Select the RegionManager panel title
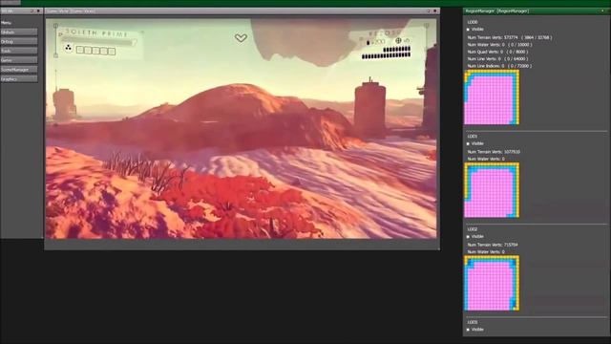The width and height of the screenshot is (611, 344). click(496, 11)
